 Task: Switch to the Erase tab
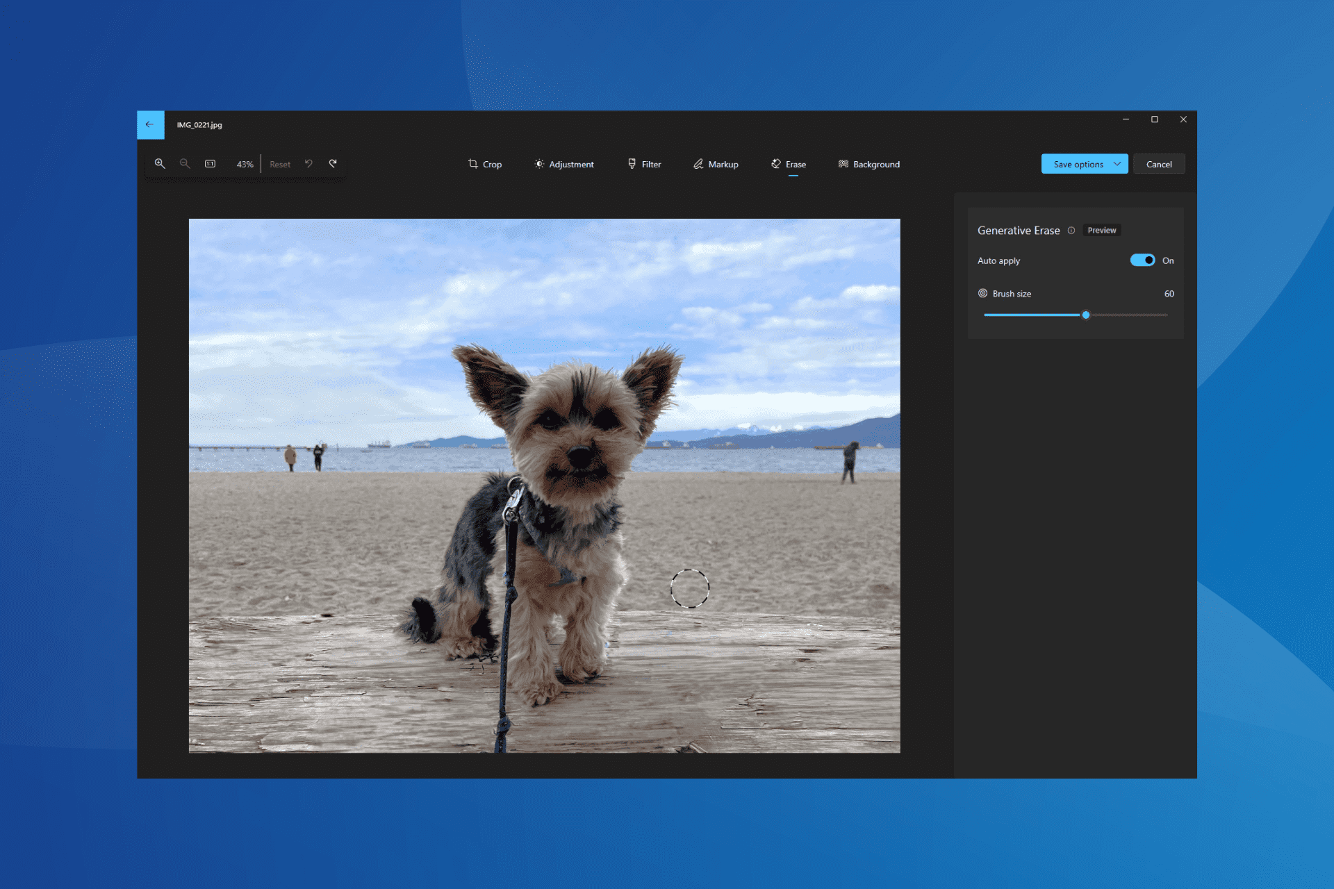pos(789,164)
